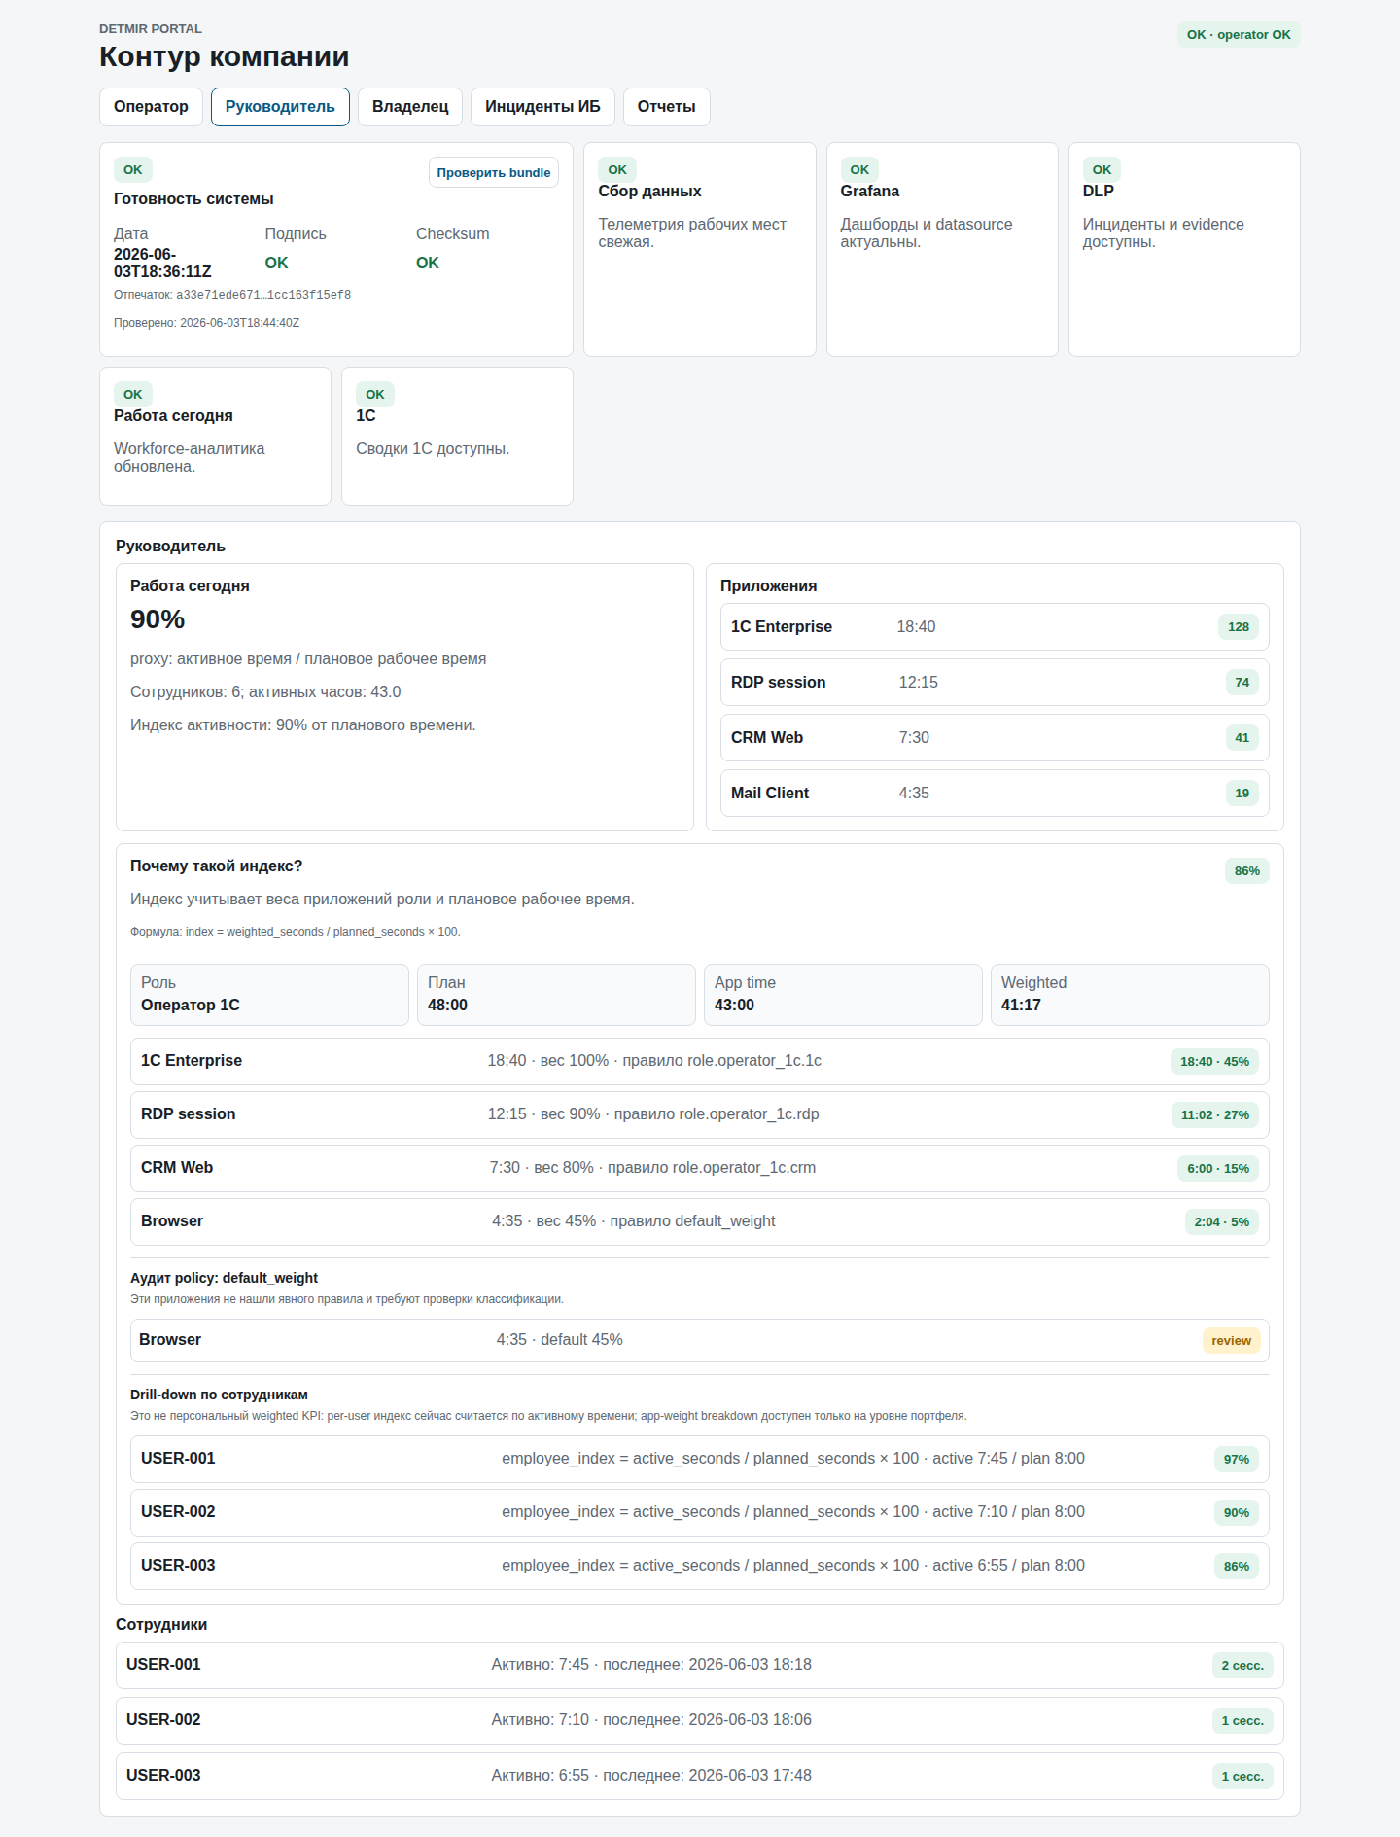The image size is (1400, 1837).
Task: Select USER-003 in the Сотрудники list
Action: point(700,1776)
